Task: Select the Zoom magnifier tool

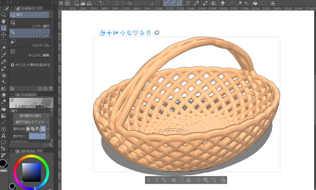Action: click(x=4, y=14)
